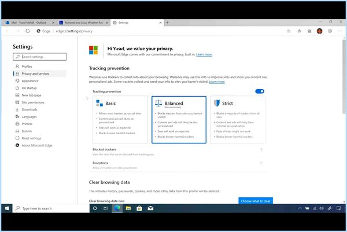The image size is (347, 232).
Task: Click Learn more link under privacy header
Action: [x=204, y=54]
